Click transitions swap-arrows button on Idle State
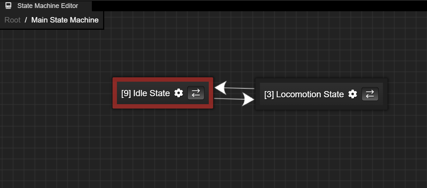The height and width of the screenshot is (188, 427). coord(196,93)
